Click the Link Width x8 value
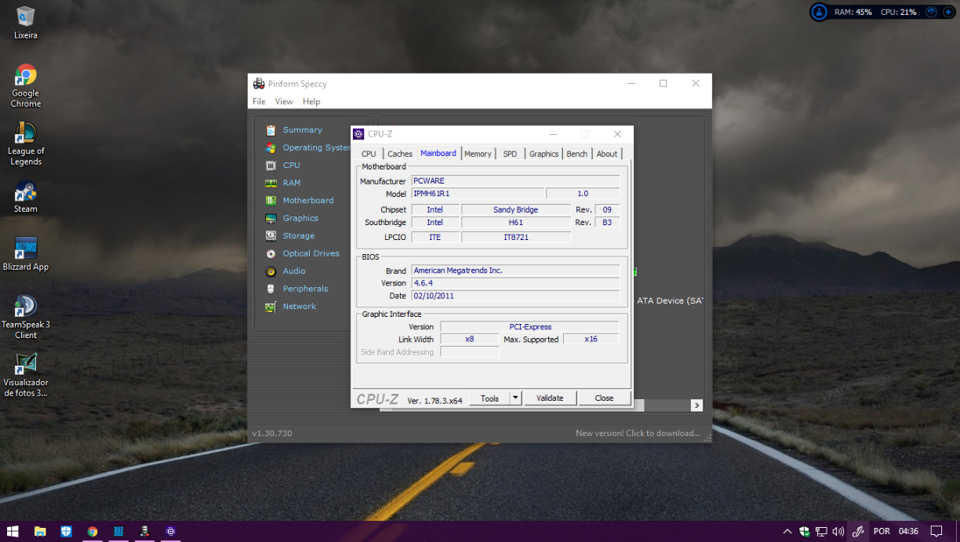Viewport: 960px width, 542px height. tap(469, 340)
